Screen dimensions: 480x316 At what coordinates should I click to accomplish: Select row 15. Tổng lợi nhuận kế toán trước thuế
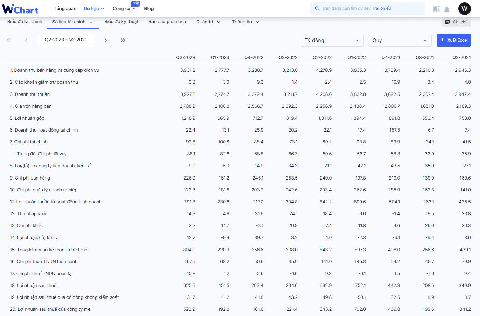(49, 250)
